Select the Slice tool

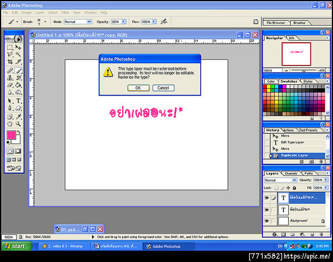18,62
